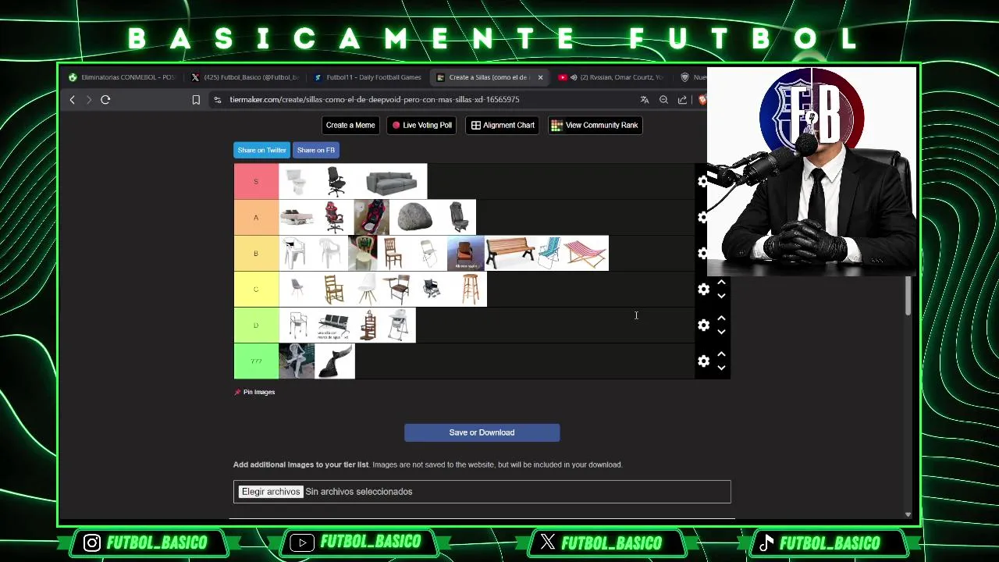Click the page vertical scrollbar thumb
Image resolution: width=999 pixels, height=562 pixels.
coord(908,297)
